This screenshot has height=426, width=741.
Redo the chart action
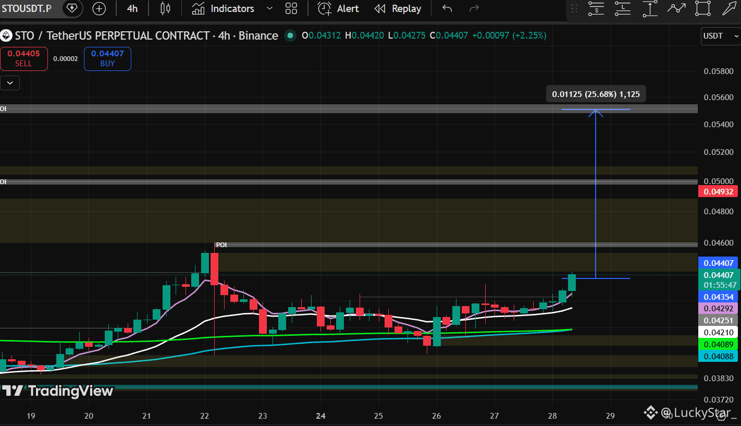[474, 8]
